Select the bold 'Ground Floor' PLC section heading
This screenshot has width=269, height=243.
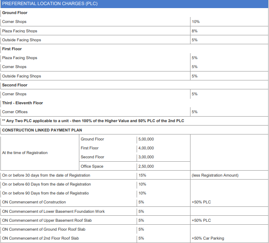pos(15,13)
